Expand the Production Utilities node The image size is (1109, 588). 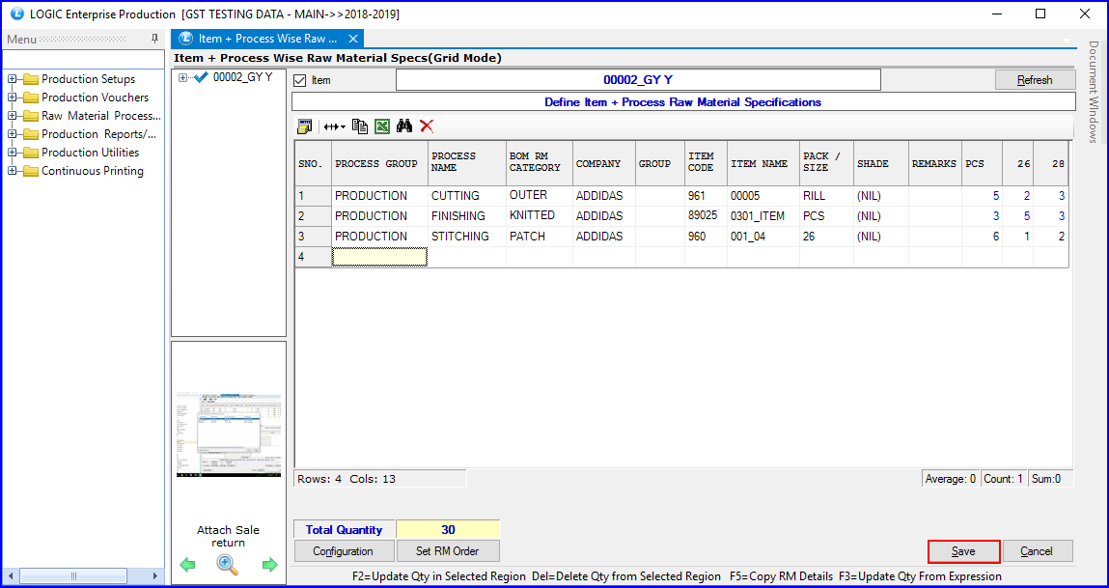12,153
